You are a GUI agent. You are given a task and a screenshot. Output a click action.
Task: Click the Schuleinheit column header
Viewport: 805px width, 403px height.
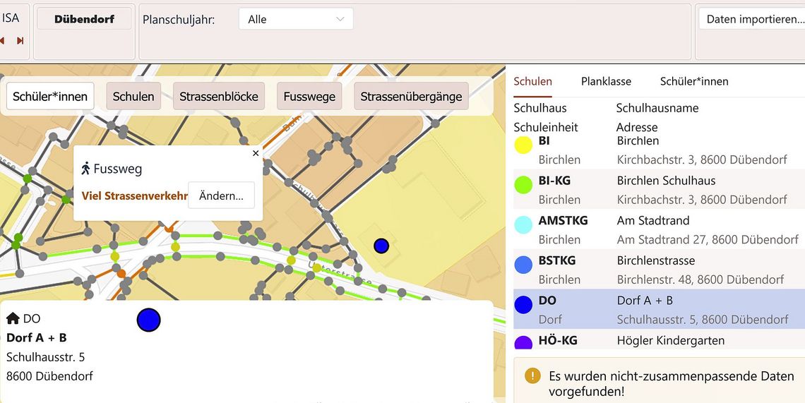[x=546, y=127]
